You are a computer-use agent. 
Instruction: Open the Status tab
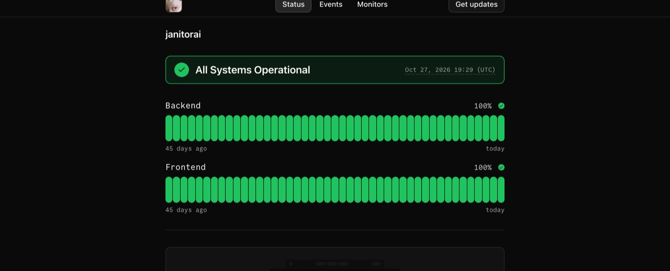293,5
